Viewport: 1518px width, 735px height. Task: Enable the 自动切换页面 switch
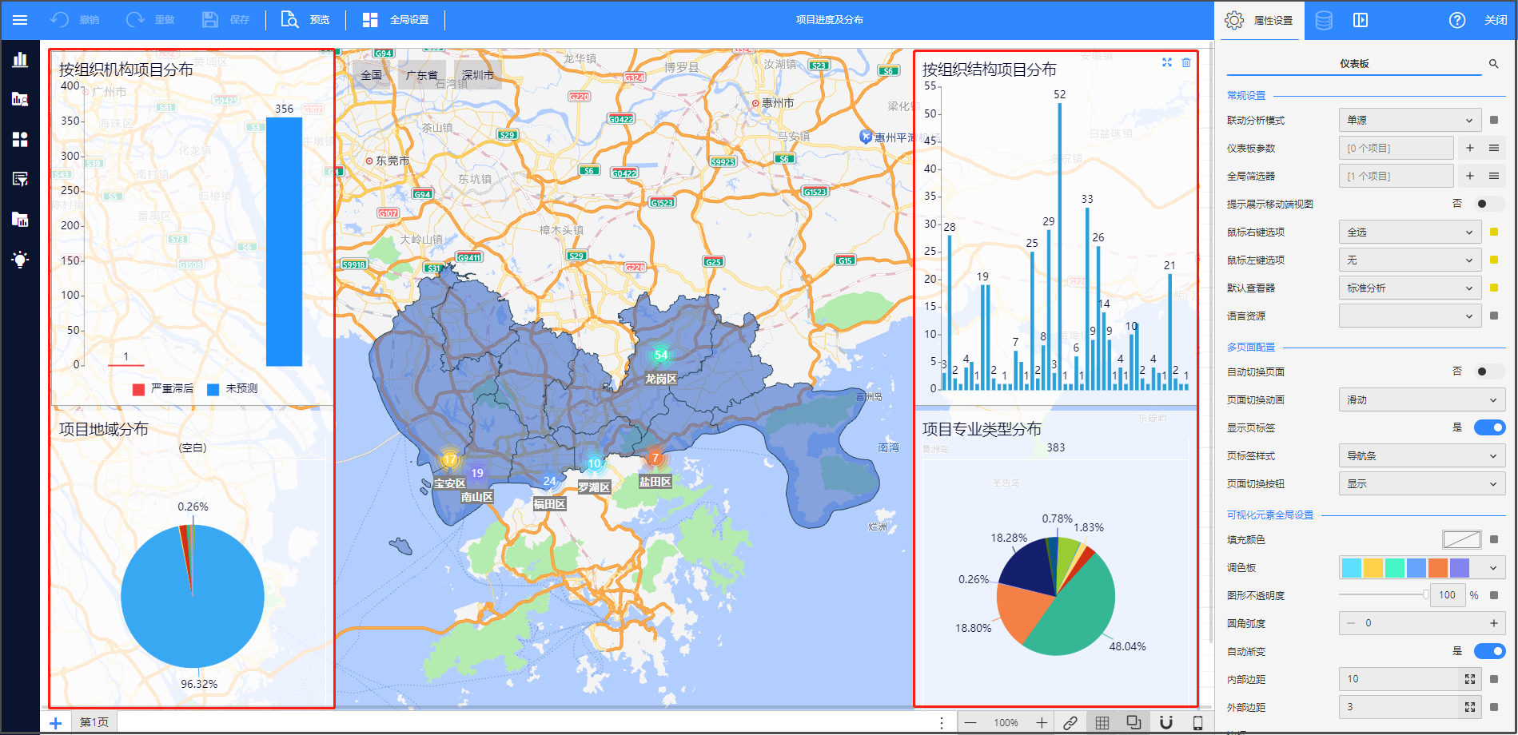[1489, 371]
